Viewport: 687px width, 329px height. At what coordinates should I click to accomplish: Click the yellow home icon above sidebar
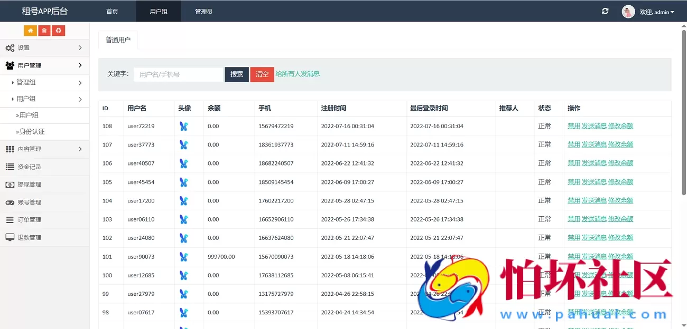pyautogui.click(x=30, y=31)
